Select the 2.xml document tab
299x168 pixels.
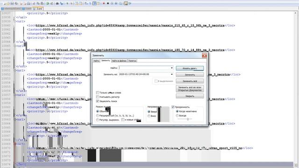(38, 9)
